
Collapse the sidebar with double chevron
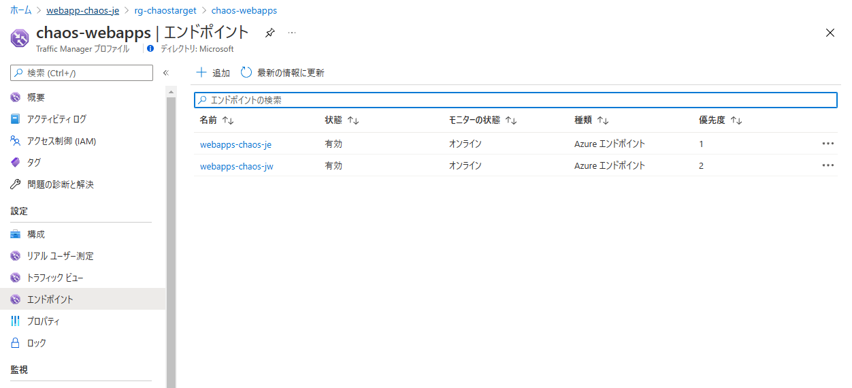[165, 73]
